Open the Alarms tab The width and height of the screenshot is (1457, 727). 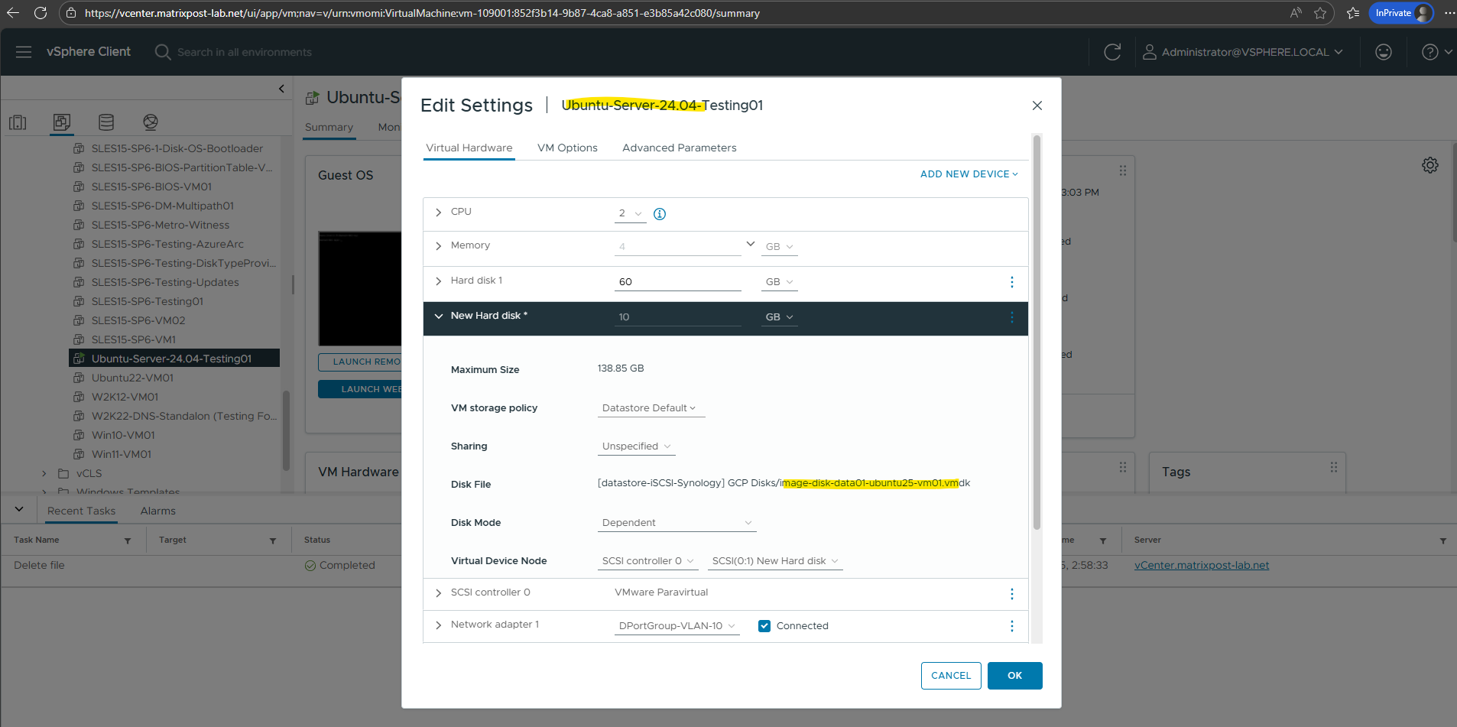click(158, 511)
